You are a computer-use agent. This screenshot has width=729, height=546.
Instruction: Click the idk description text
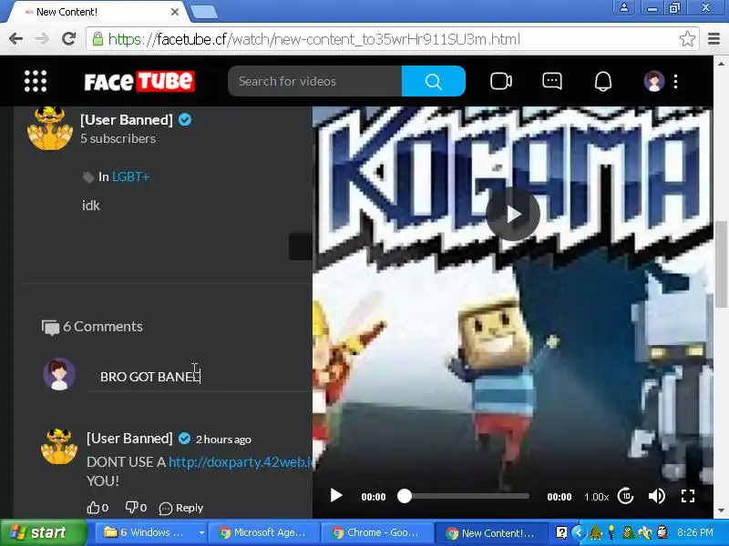click(90, 206)
